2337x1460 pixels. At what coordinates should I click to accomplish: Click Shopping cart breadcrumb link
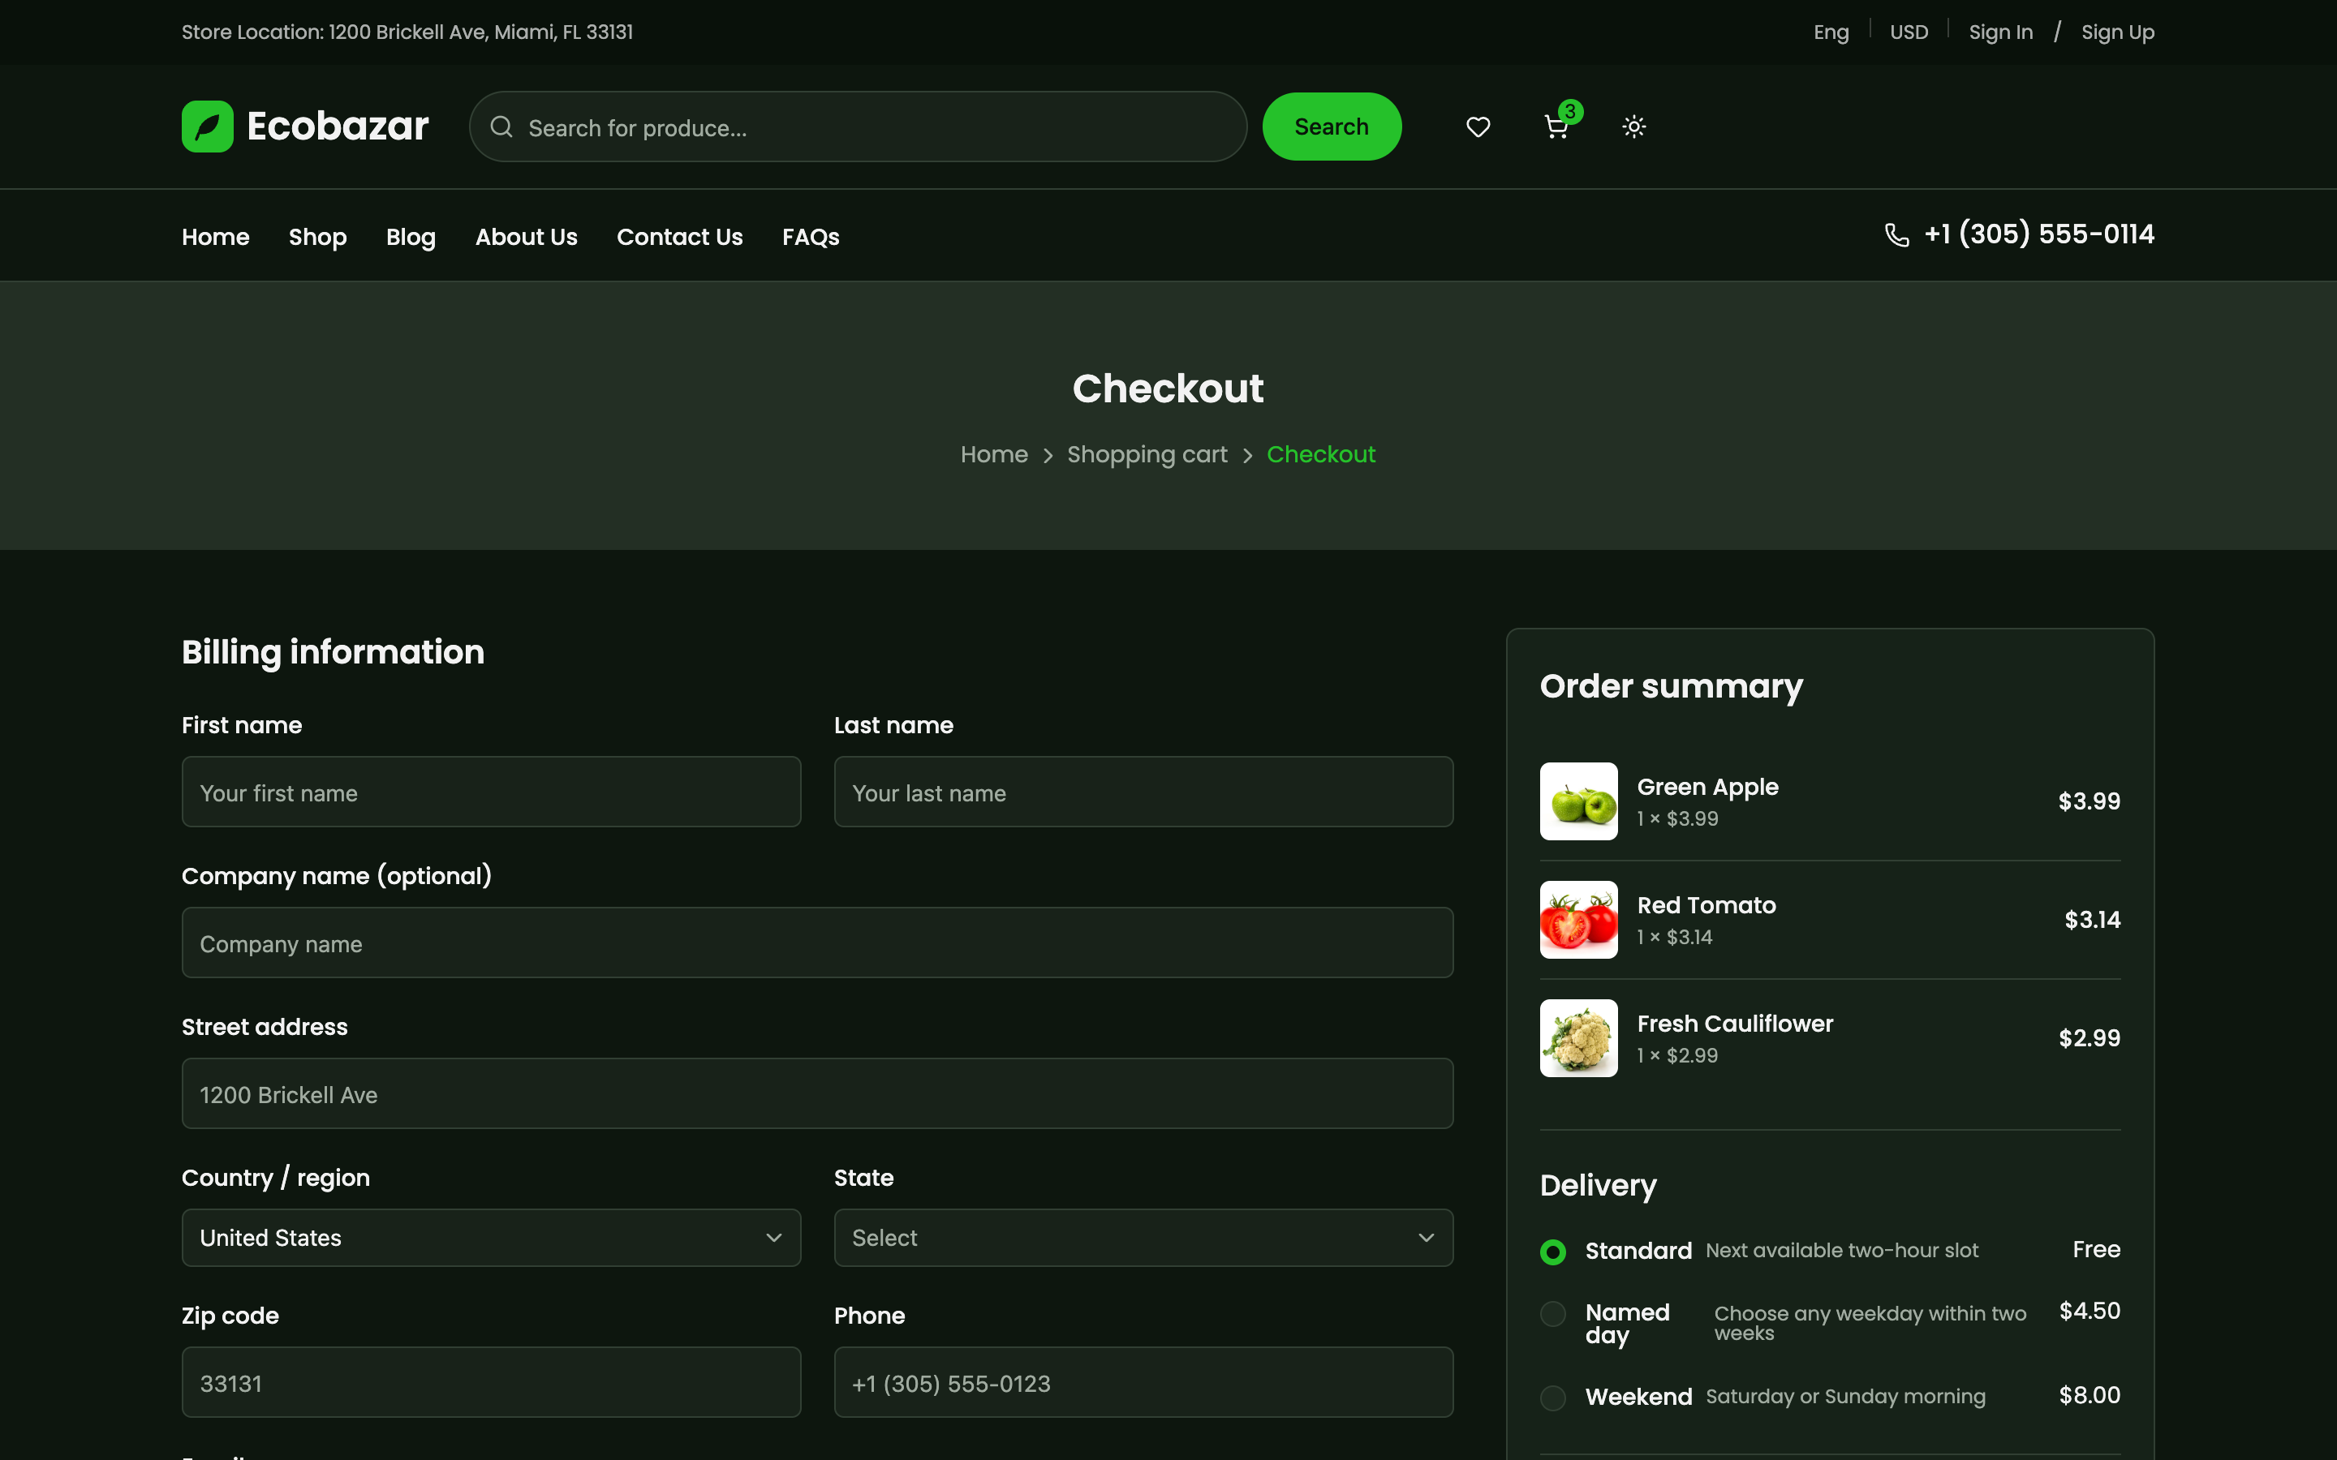point(1147,454)
